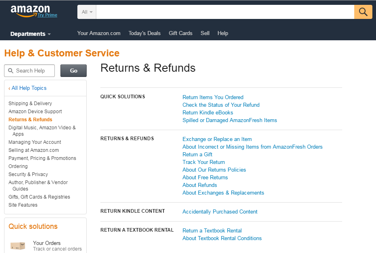Viewport: 376px width, 253px height.
Task: Click the RETURN A TEXTBOOK RENTAL label
Action: (137, 230)
